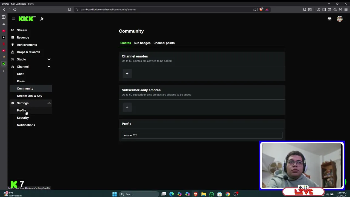Open a new vertical tab with plus
Image resolution: width=350 pixels, height=197 pixels.
(4, 71)
